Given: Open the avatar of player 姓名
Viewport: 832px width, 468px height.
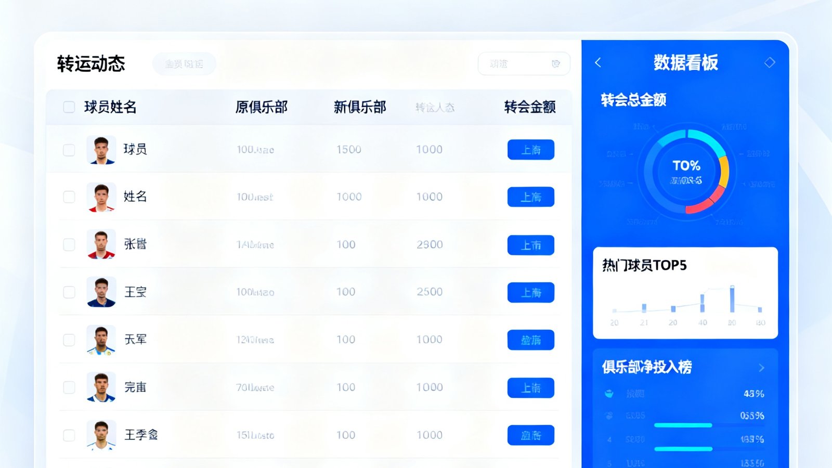Looking at the screenshot, I should click(x=101, y=197).
